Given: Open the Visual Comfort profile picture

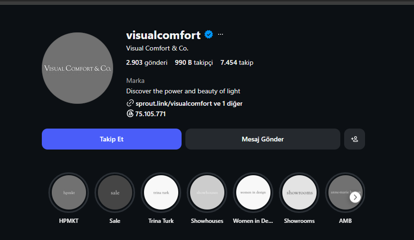Looking at the screenshot, I should (x=77, y=68).
